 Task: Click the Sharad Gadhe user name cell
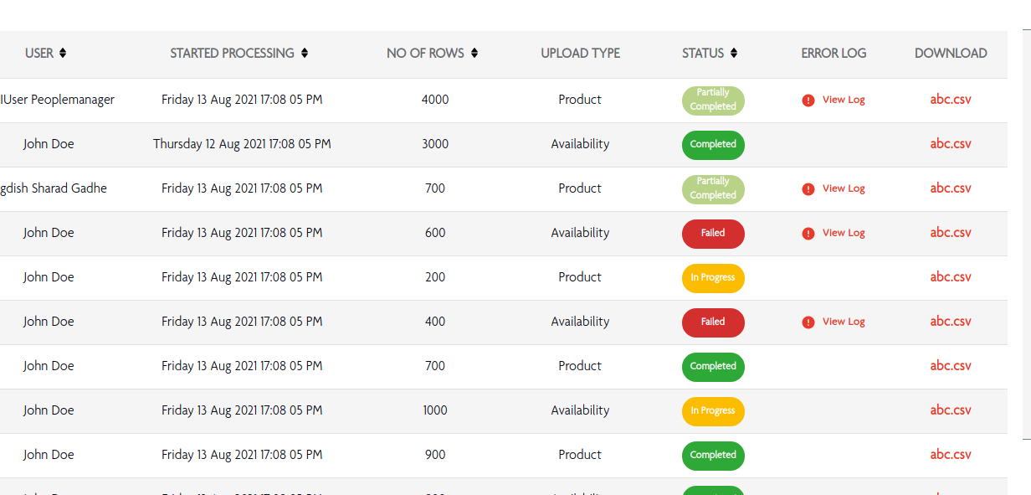54,188
